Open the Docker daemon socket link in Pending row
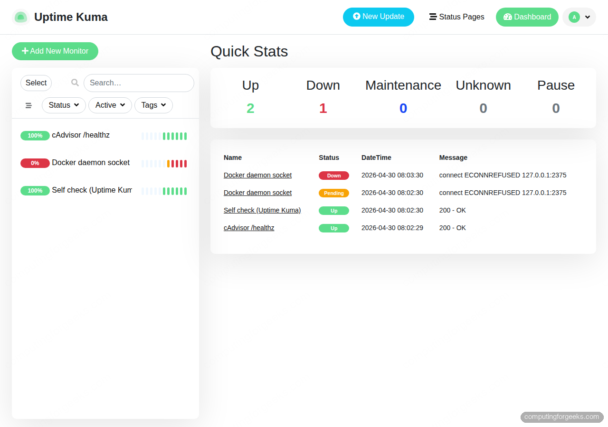 coord(257,193)
